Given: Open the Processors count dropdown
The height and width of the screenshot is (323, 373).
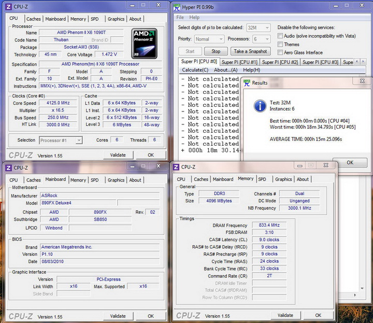Looking at the screenshot, I should click(262, 39).
